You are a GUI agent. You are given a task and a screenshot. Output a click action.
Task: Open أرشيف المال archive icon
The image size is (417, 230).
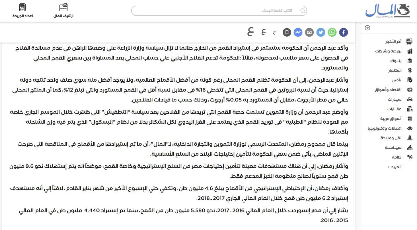click(63, 7)
